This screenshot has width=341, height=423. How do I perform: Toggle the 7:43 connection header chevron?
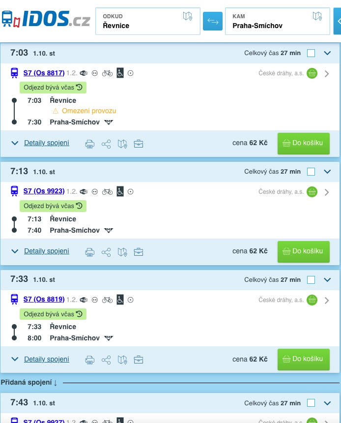[328, 403]
